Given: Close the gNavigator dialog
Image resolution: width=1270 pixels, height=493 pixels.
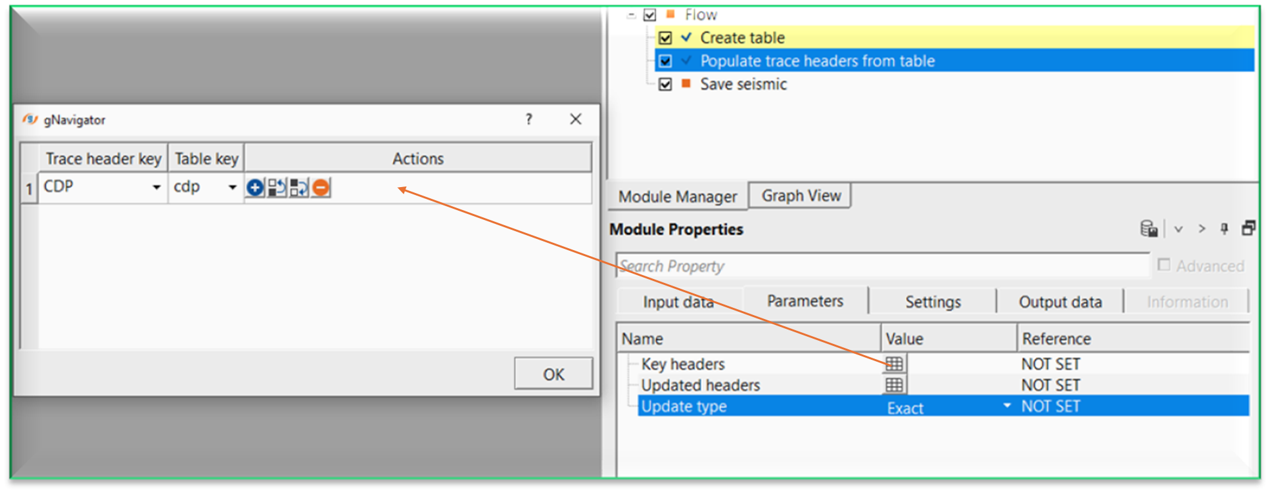Looking at the screenshot, I should 576,119.
